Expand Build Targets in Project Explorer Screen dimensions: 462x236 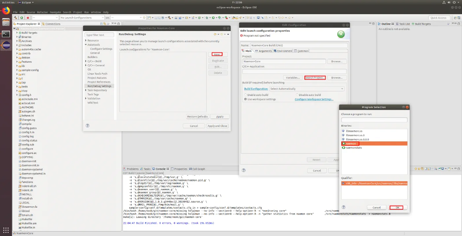[17, 33]
